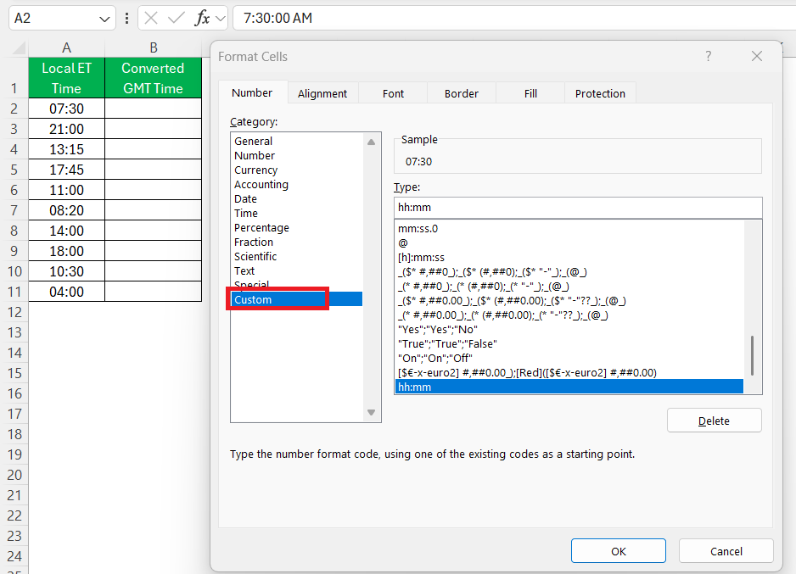The image size is (796, 574).
Task: Click the Format Cells help question mark
Action: (709, 56)
